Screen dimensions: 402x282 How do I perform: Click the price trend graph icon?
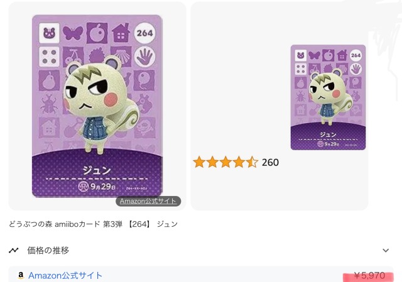click(x=14, y=250)
